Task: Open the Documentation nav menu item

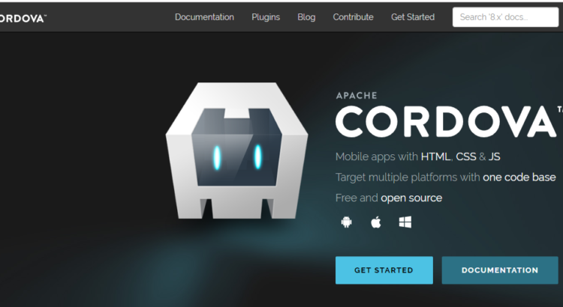Action: pyautogui.click(x=204, y=17)
